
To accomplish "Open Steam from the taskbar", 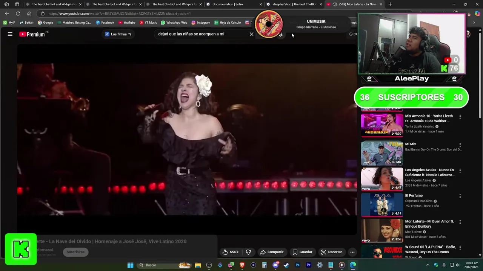I will tap(286, 265).
